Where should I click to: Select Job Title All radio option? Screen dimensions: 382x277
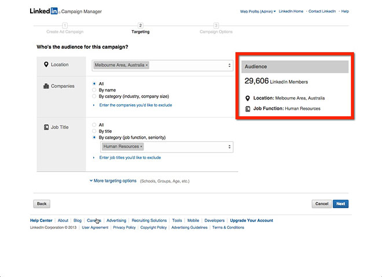point(94,125)
